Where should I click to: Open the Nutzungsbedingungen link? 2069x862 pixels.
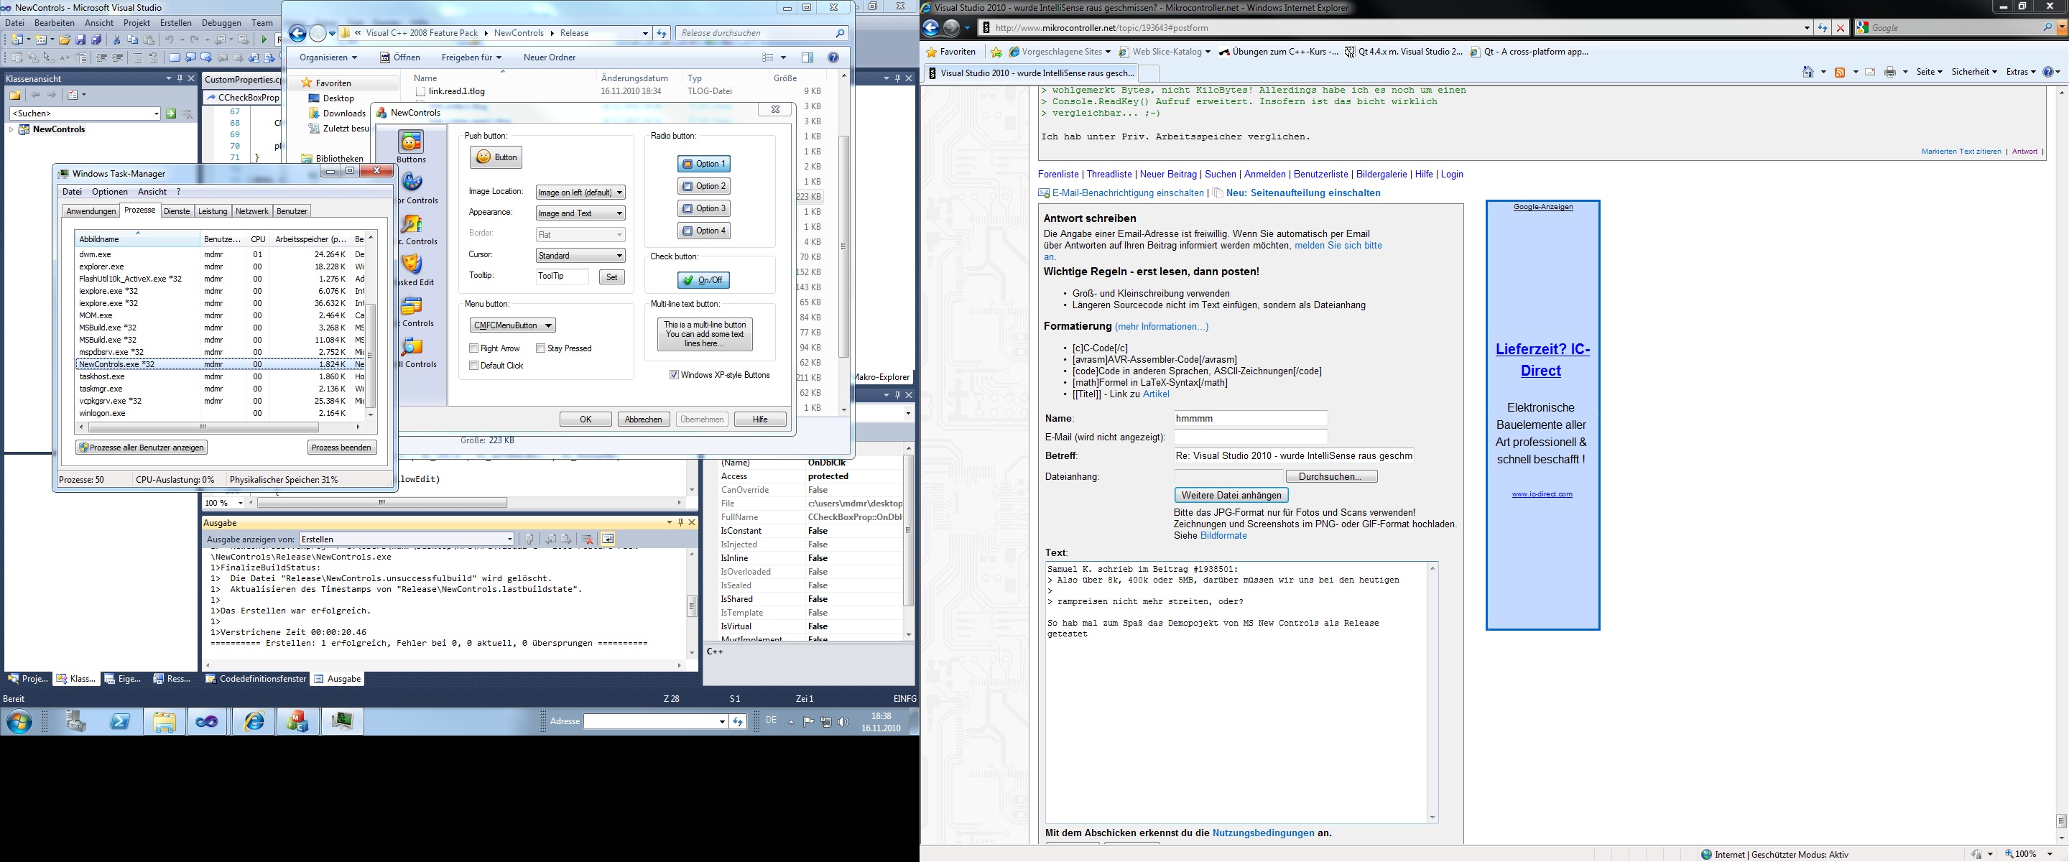pos(1264,833)
